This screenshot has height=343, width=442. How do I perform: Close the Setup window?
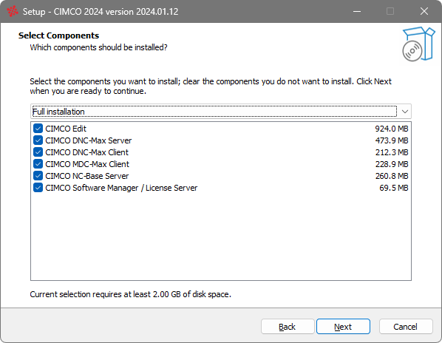click(424, 11)
